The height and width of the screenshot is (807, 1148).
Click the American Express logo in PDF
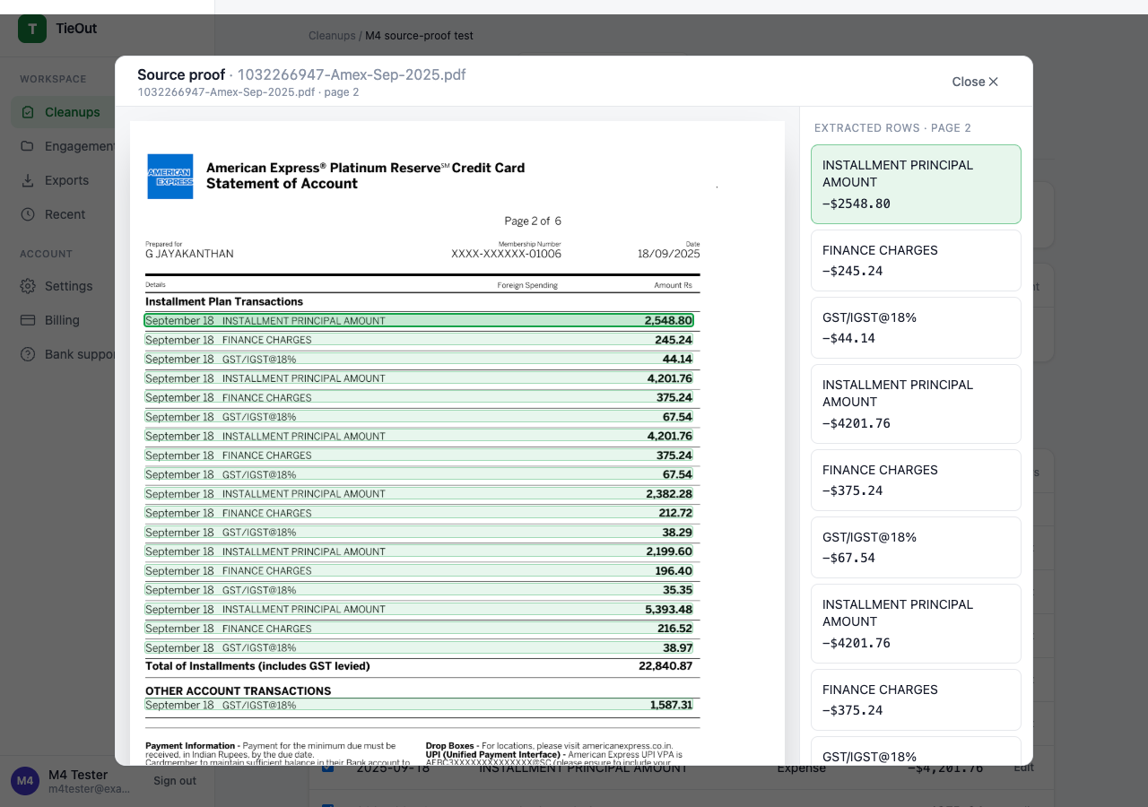tap(170, 177)
